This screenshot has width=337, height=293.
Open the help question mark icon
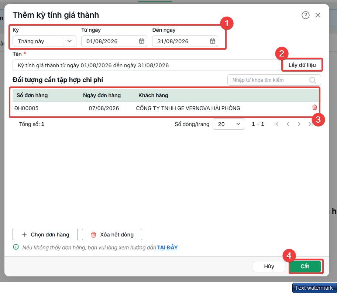[305, 15]
